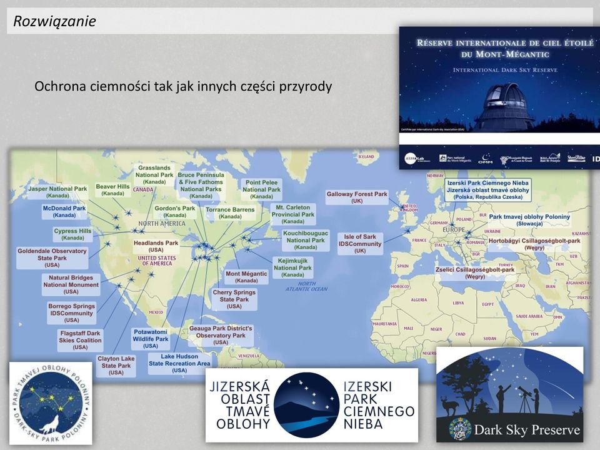This screenshot has height=450, width=600.
Task: Click the NORTH AMERICA map label
Action: [x=161, y=224]
